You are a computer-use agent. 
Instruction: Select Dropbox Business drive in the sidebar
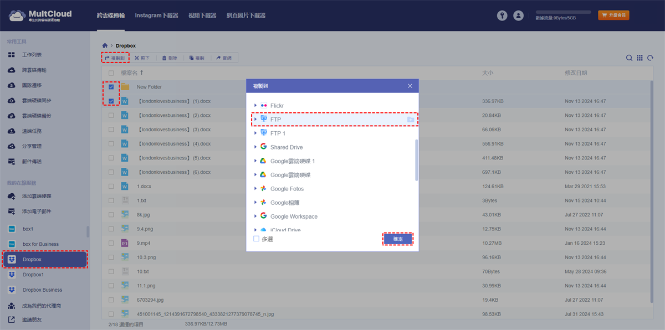42,290
